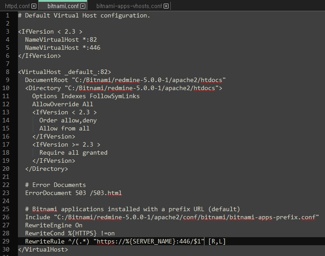Click line number 29 in the gutter
The image size is (325, 256).
tap(6, 241)
